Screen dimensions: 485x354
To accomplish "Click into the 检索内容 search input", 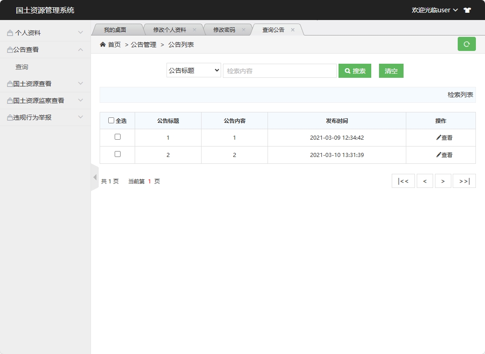I will [x=279, y=71].
